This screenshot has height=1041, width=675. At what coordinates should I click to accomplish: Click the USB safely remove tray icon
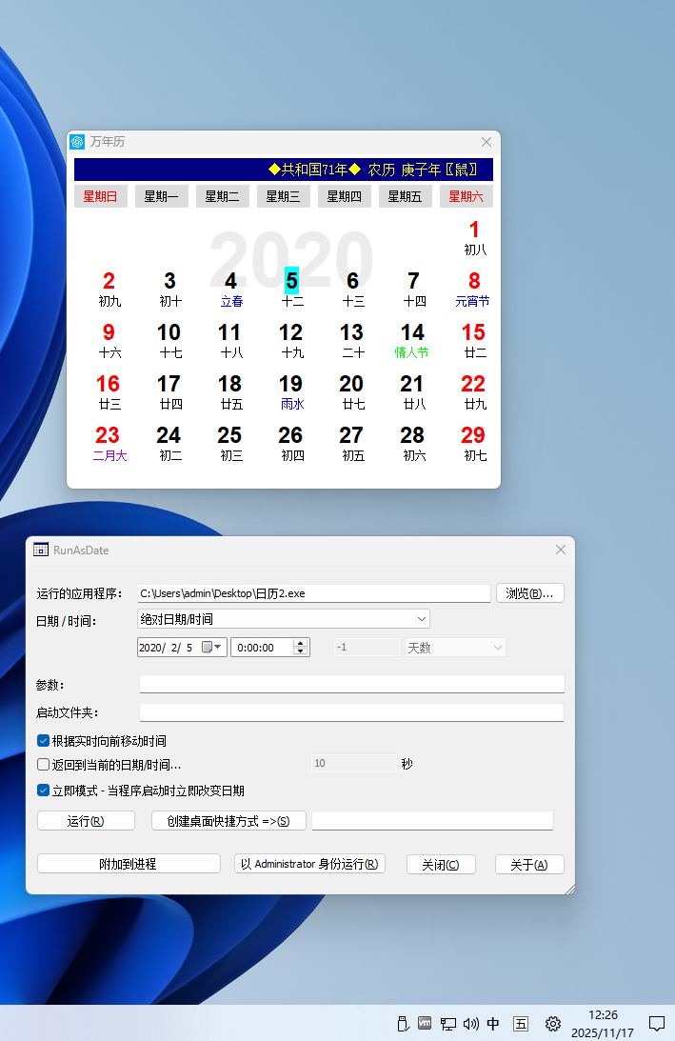click(402, 1024)
